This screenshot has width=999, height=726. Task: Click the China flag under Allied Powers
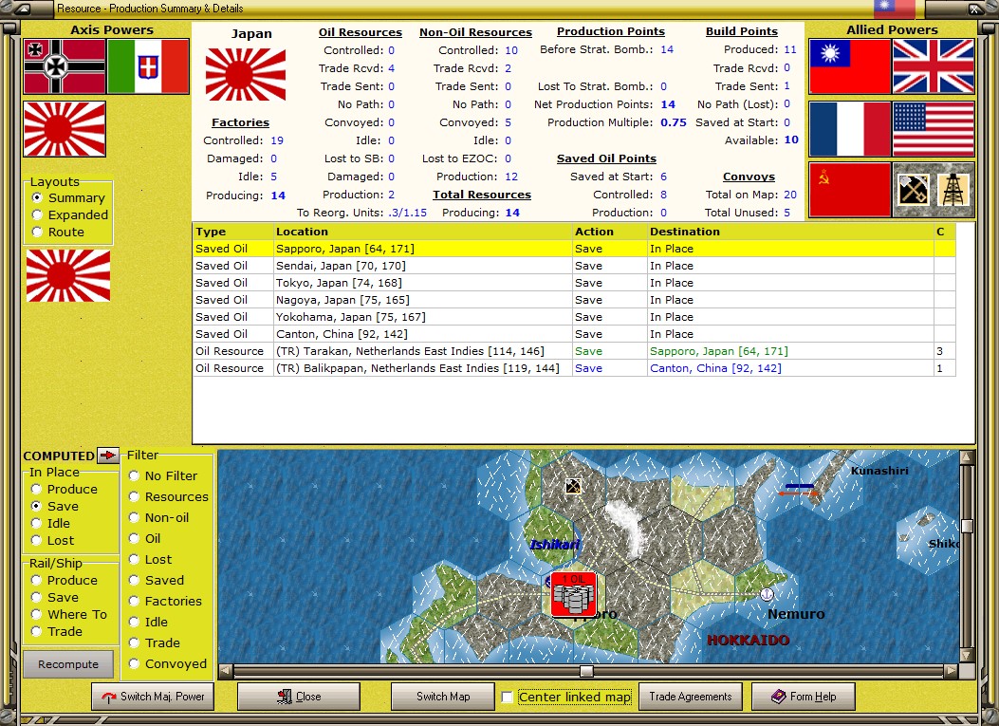click(x=850, y=66)
